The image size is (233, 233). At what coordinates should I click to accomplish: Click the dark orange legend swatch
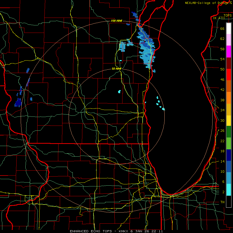tap(229, 86)
